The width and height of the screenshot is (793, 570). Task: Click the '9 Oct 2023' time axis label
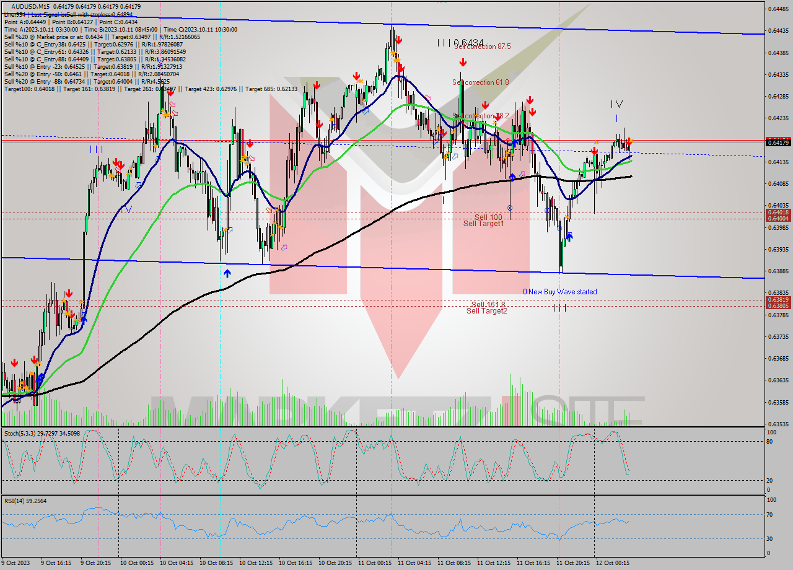click(x=15, y=563)
